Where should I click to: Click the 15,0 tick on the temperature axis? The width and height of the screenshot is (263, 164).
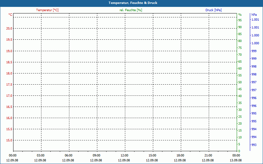(9, 140)
